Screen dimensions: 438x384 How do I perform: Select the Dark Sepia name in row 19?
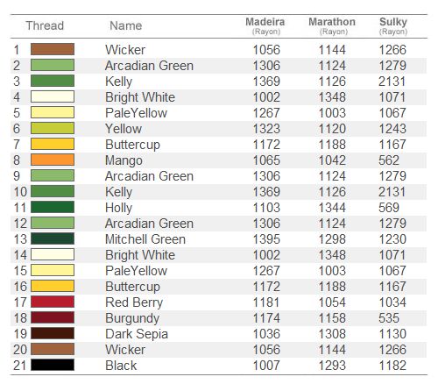coord(137,334)
